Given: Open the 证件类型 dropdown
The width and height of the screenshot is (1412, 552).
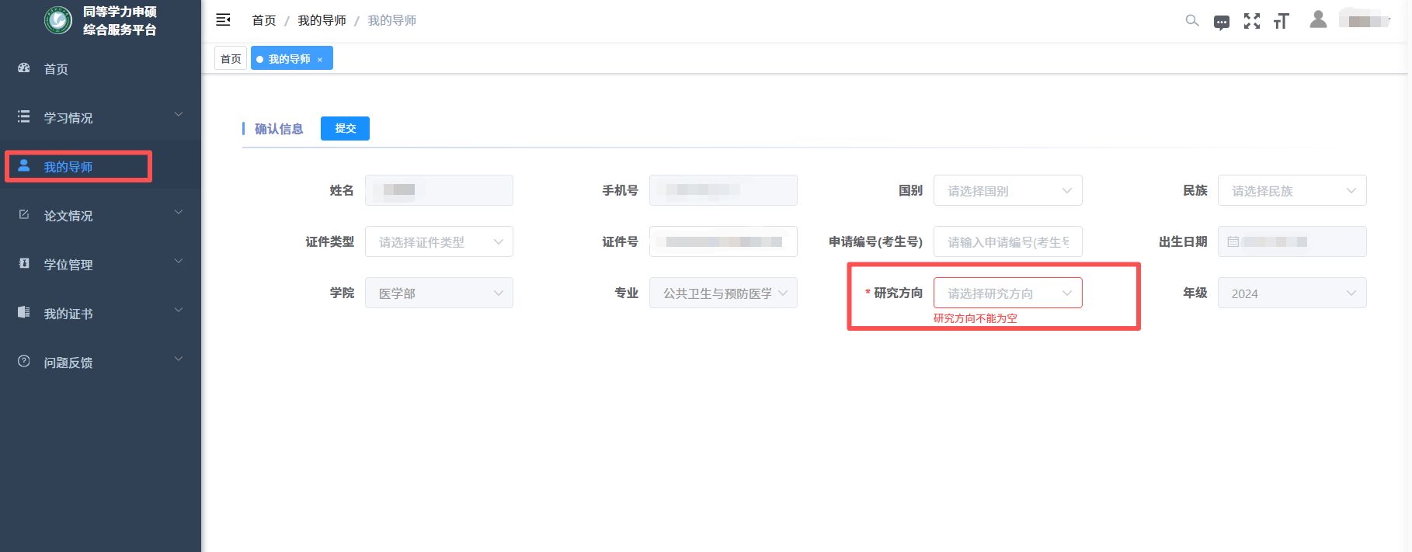Looking at the screenshot, I should tap(439, 241).
